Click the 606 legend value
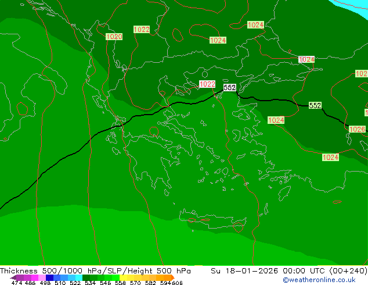Viewport: 368px width, 285px height. coord(177,283)
